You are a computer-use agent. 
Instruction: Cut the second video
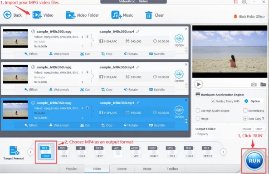pos(85,89)
